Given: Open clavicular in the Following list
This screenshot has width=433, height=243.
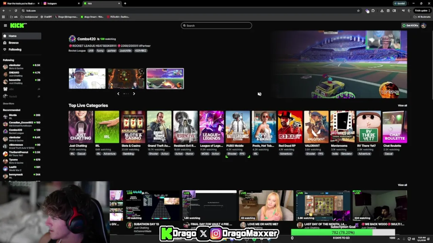Looking at the screenshot, I should click(21, 66).
